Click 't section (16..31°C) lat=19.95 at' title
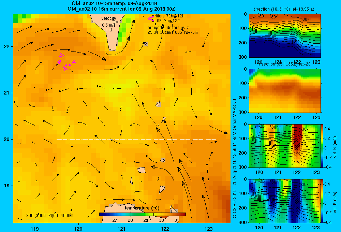The width and height of the screenshot is (341, 232). pos(284,9)
